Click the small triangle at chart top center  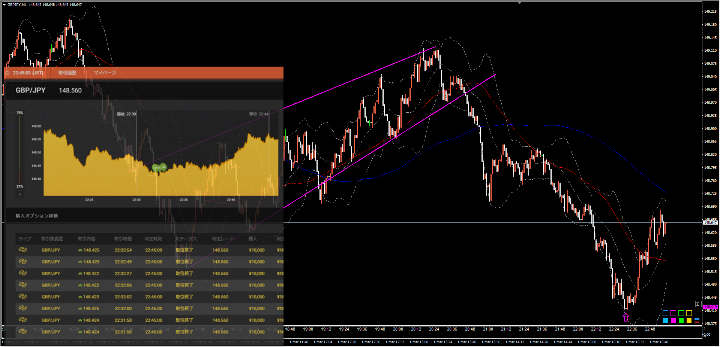click(x=519, y=3)
